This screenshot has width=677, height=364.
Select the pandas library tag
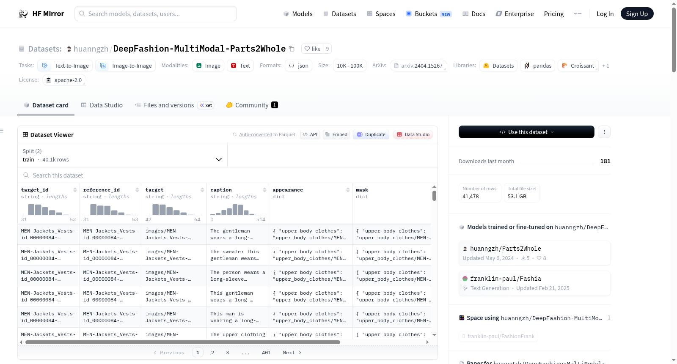point(538,66)
